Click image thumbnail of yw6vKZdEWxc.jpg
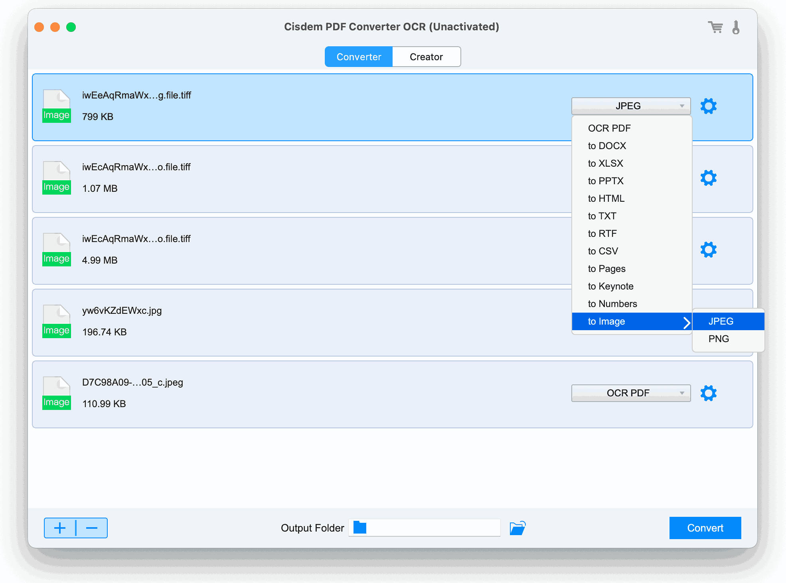786x583 pixels. coord(57,321)
